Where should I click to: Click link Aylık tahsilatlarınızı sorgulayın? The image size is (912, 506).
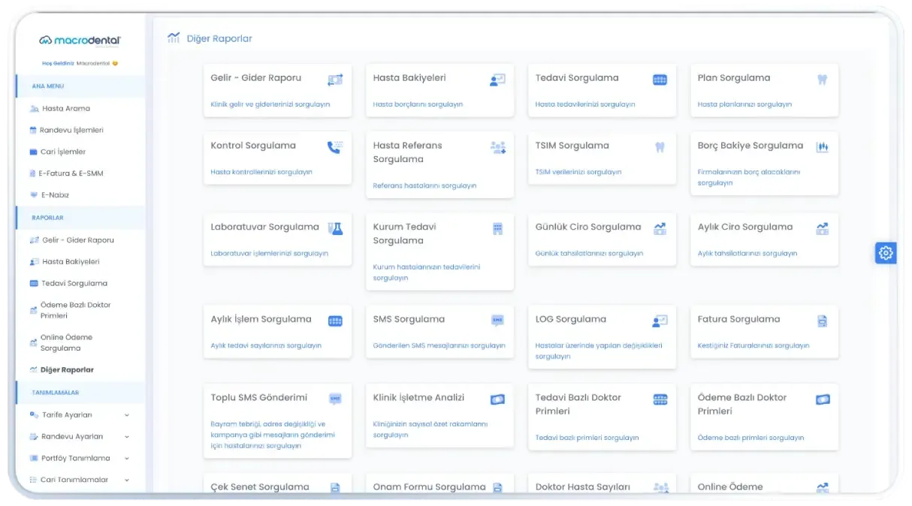coord(747,253)
